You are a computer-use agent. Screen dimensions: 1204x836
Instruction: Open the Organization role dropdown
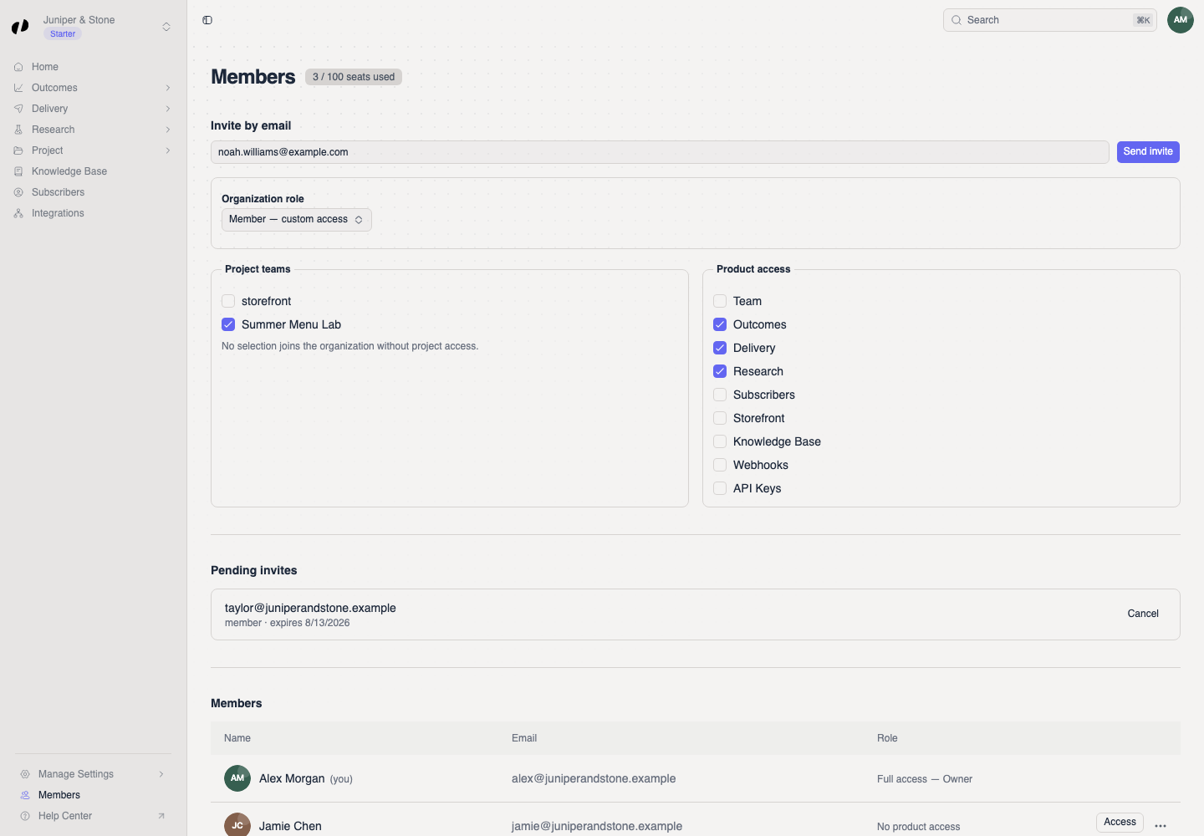(297, 220)
